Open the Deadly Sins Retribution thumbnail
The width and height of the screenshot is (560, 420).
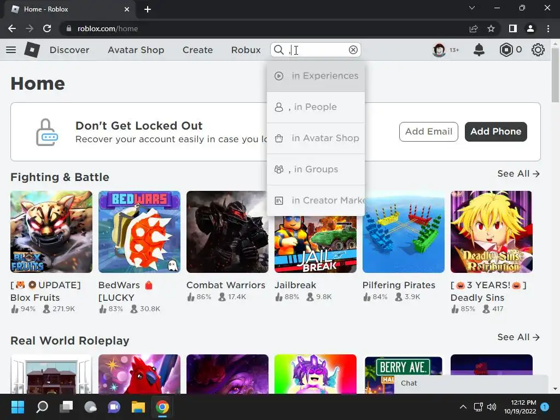(492, 232)
